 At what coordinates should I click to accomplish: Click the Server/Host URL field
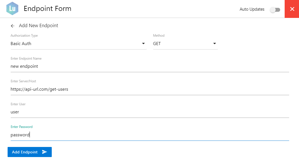pos(113,89)
